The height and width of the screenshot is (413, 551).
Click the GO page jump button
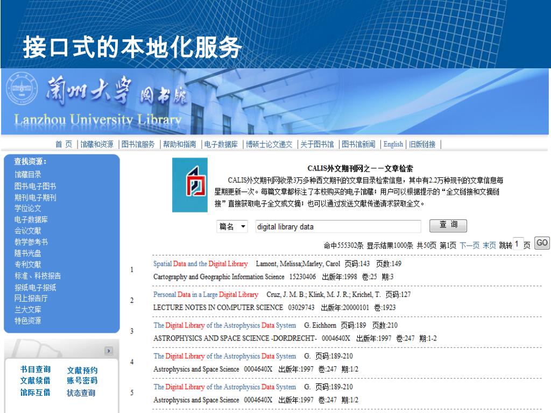coord(541,243)
